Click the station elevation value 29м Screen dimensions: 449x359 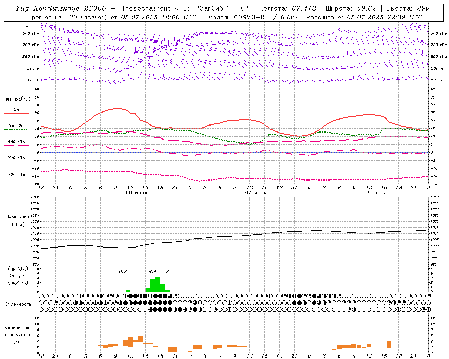coord(423,8)
